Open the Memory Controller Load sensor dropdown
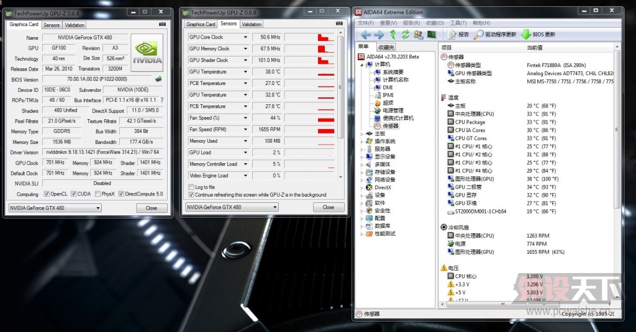 245,164
